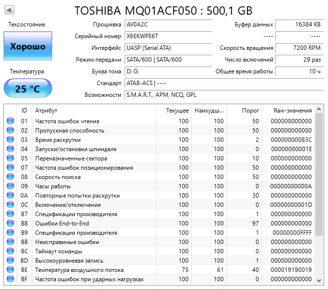Click worst value 61 in attribute BE row

tap(220, 269)
